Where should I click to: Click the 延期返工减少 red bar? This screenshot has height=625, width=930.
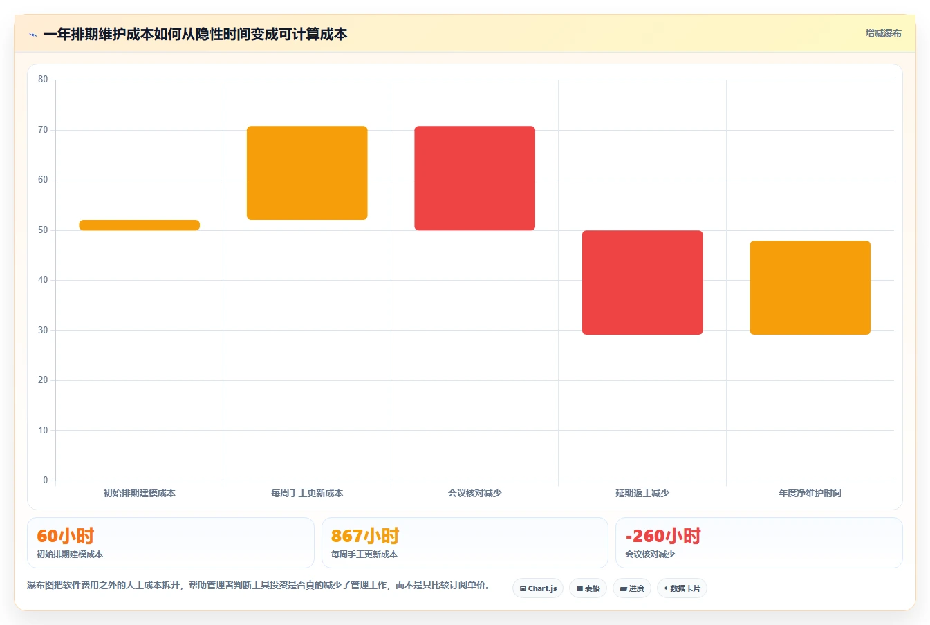(x=642, y=282)
